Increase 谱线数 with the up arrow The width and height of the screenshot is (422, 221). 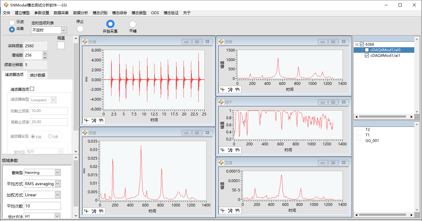45,53
